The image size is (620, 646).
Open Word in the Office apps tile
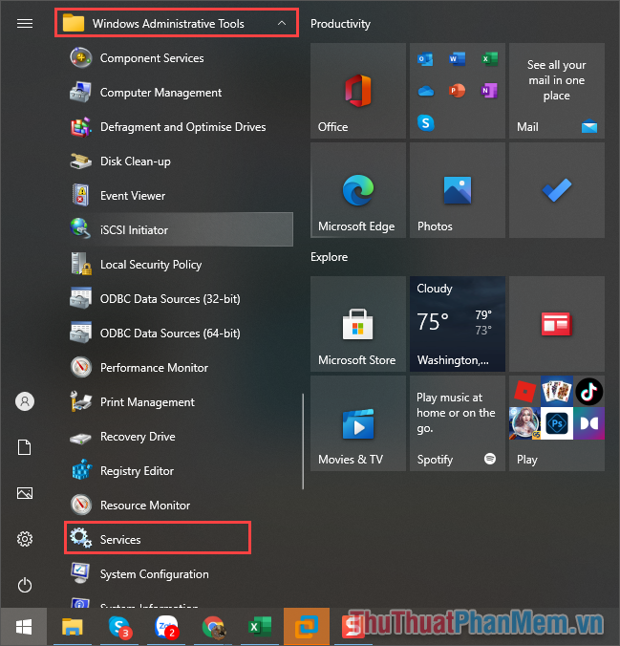458,59
